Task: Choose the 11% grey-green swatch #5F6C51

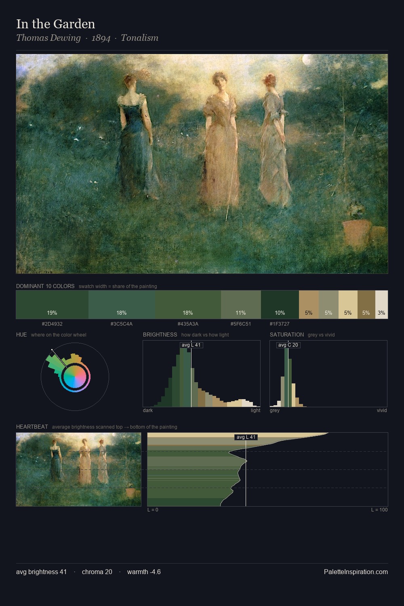Action: tap(241, 305)
